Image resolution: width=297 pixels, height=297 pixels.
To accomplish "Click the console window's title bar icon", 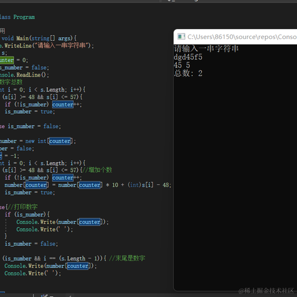I will [181, 37].
